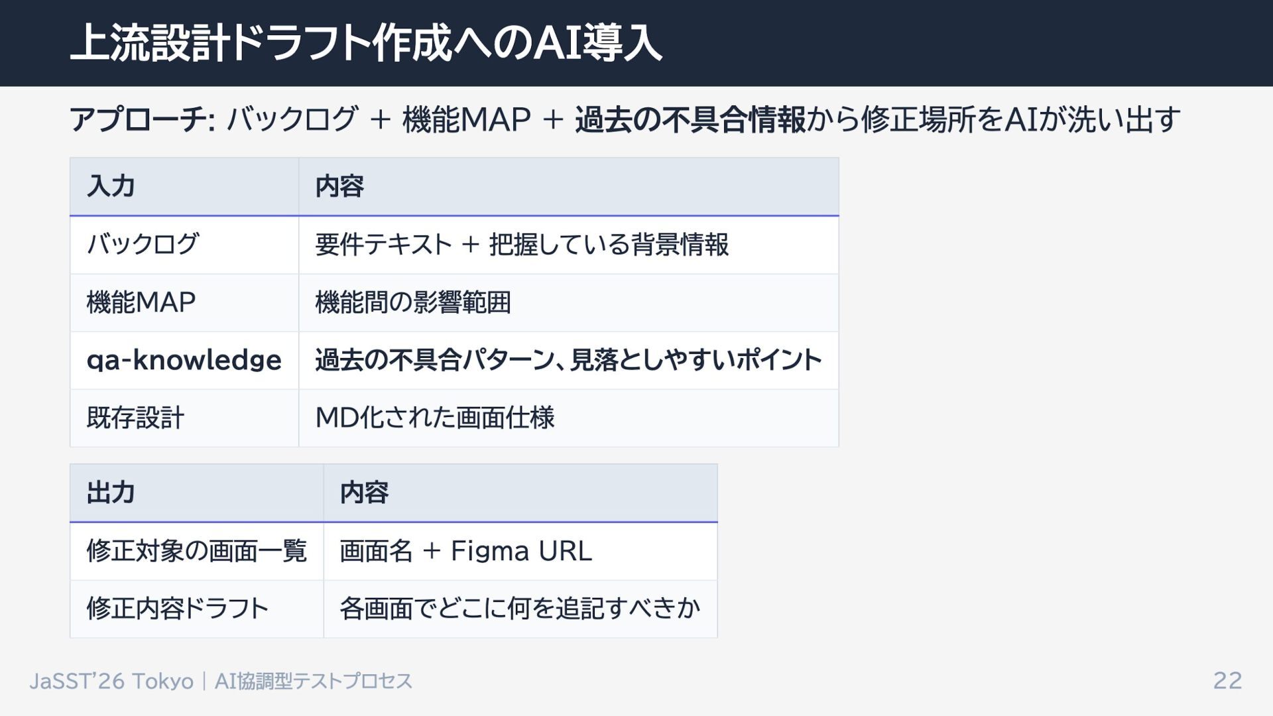The width and height of the screenshot is (1273, 716).
Task: Click the slide title 上流設計ドラフト作成へのAI導入
Action: pos(366,43)
